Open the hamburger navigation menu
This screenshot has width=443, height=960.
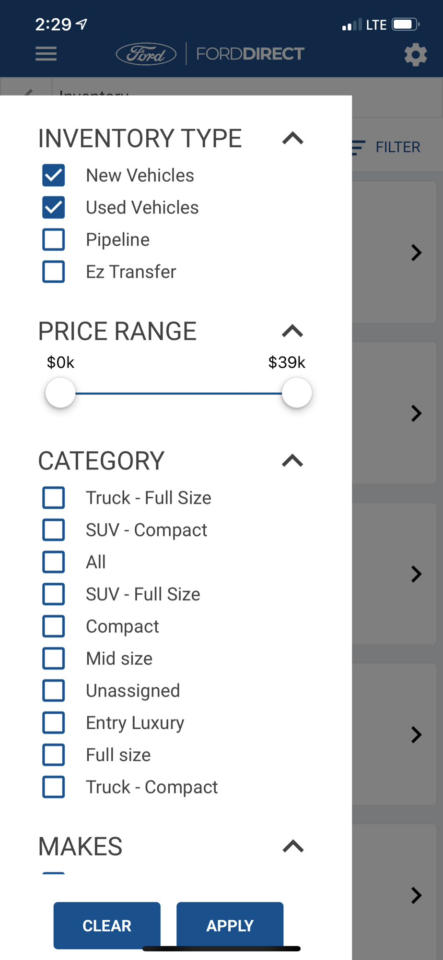point(46,54)
